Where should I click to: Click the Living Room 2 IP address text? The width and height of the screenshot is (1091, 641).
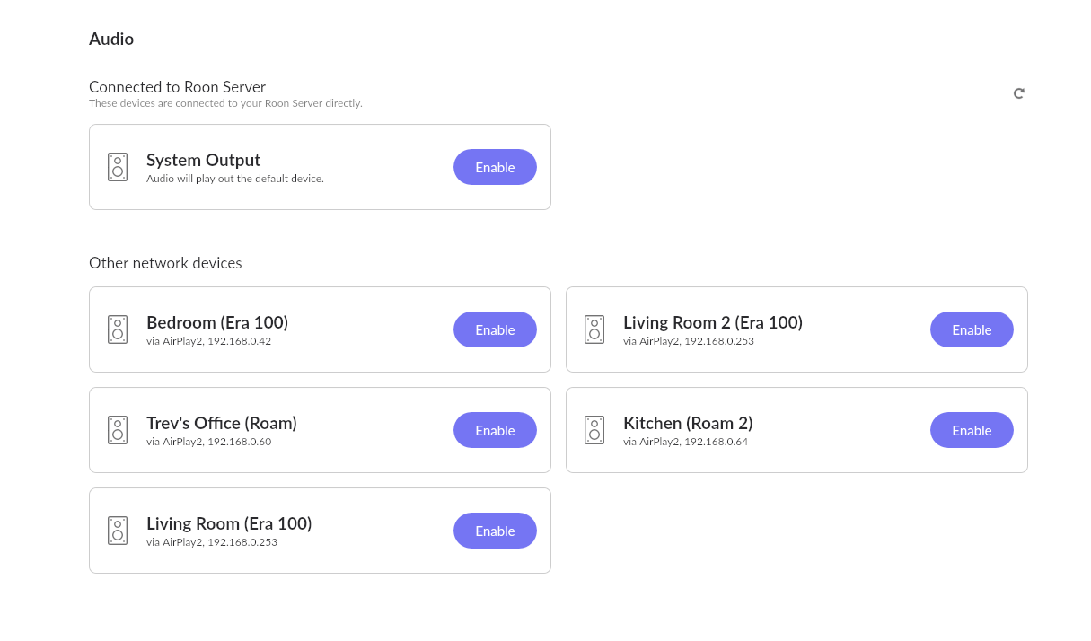(719, 341)
